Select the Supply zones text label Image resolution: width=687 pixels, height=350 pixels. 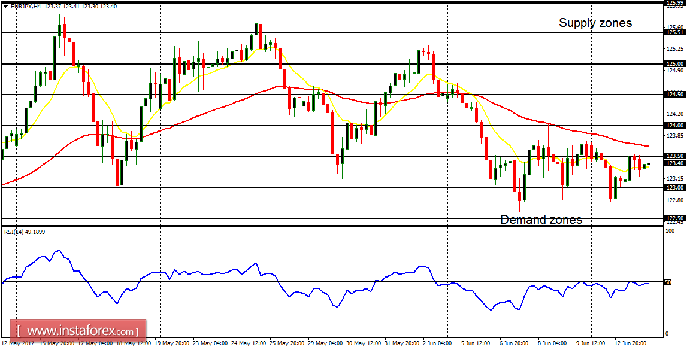[x=595, y=23]
